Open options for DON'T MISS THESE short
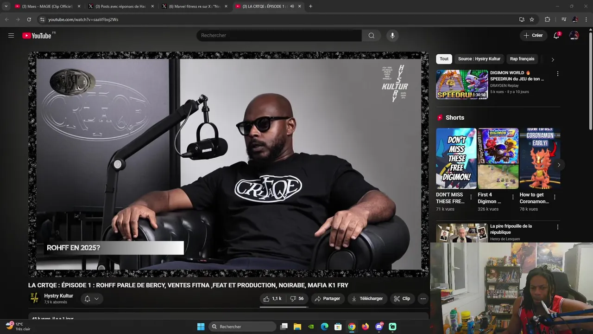The height and width of the screenshot is (334, 593). coord(471,197)
